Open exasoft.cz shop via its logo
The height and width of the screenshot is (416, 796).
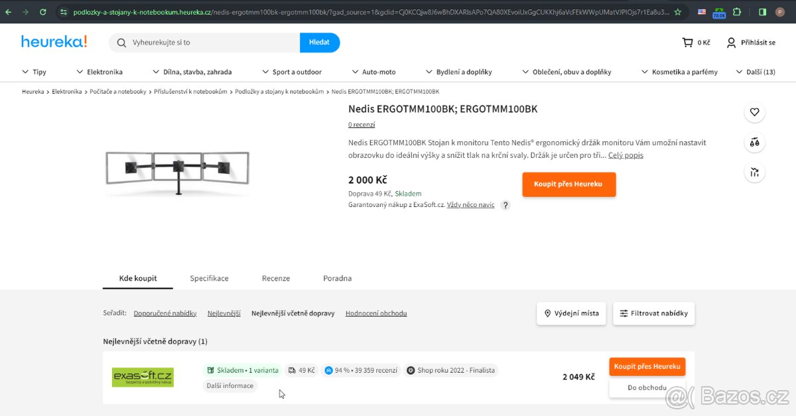[142, 376]
